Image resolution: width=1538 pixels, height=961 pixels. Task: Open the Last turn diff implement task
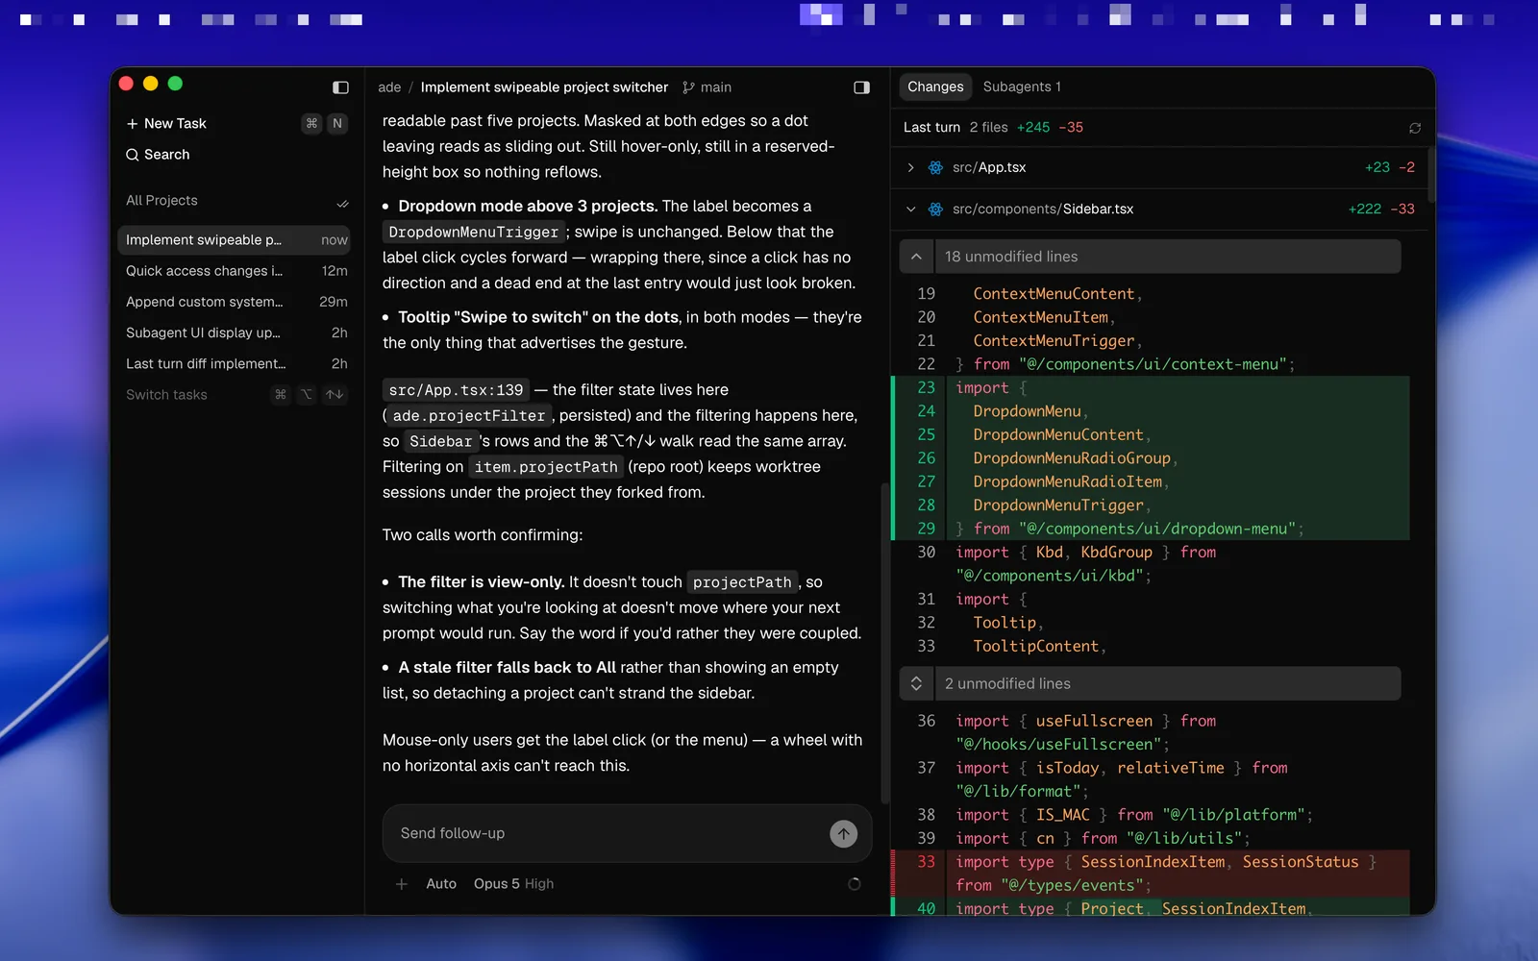[235, 363]
